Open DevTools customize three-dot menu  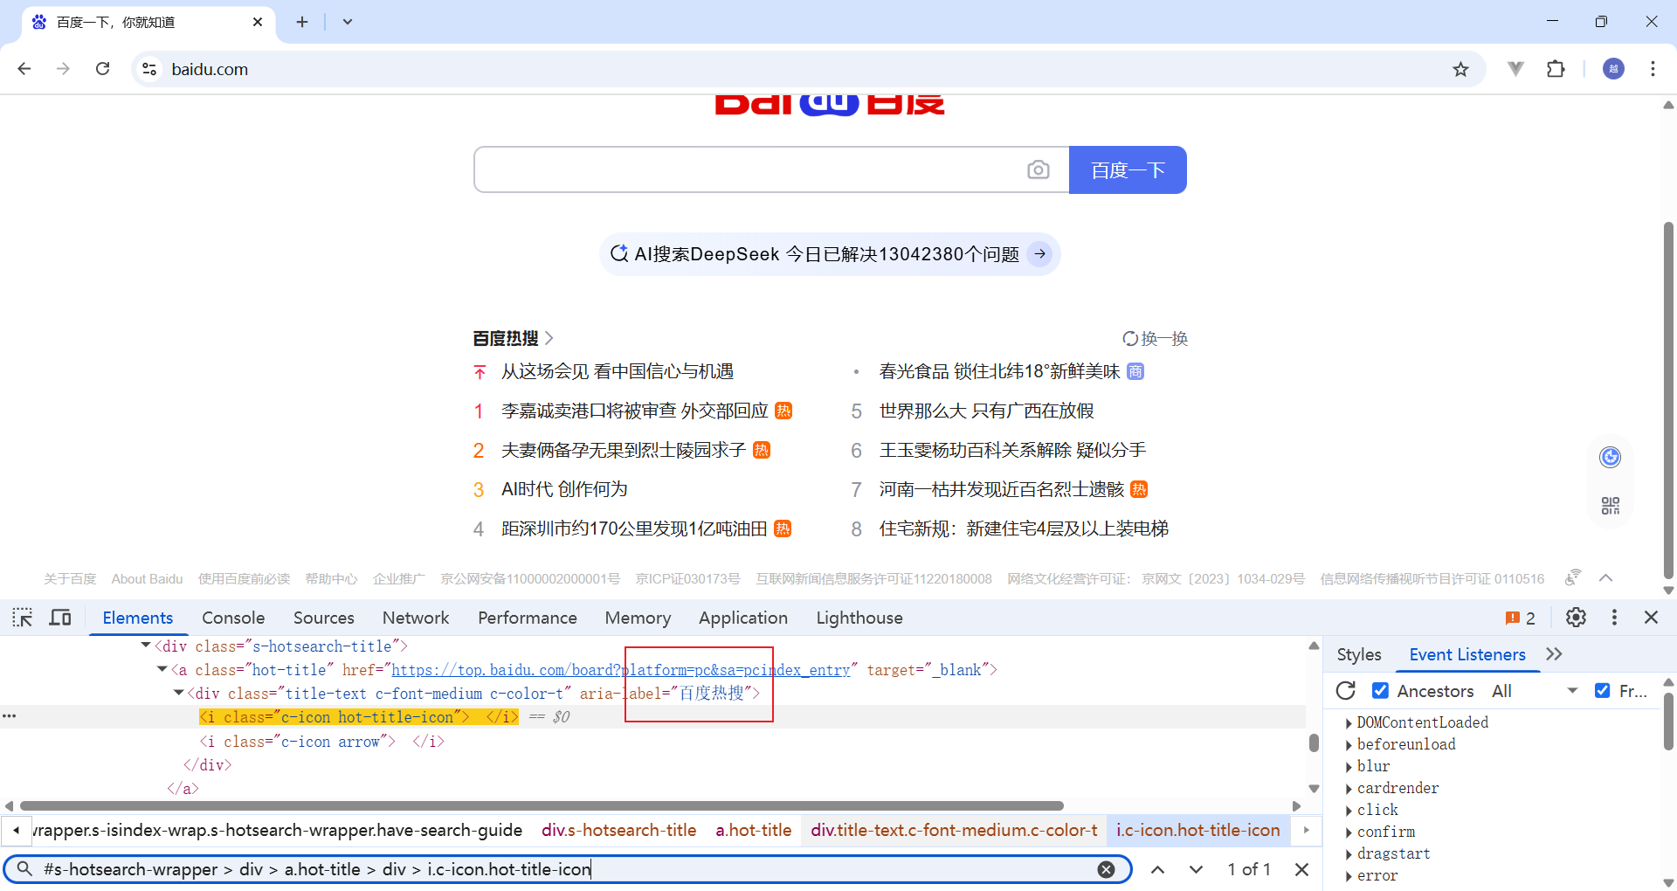(1614, 618)
